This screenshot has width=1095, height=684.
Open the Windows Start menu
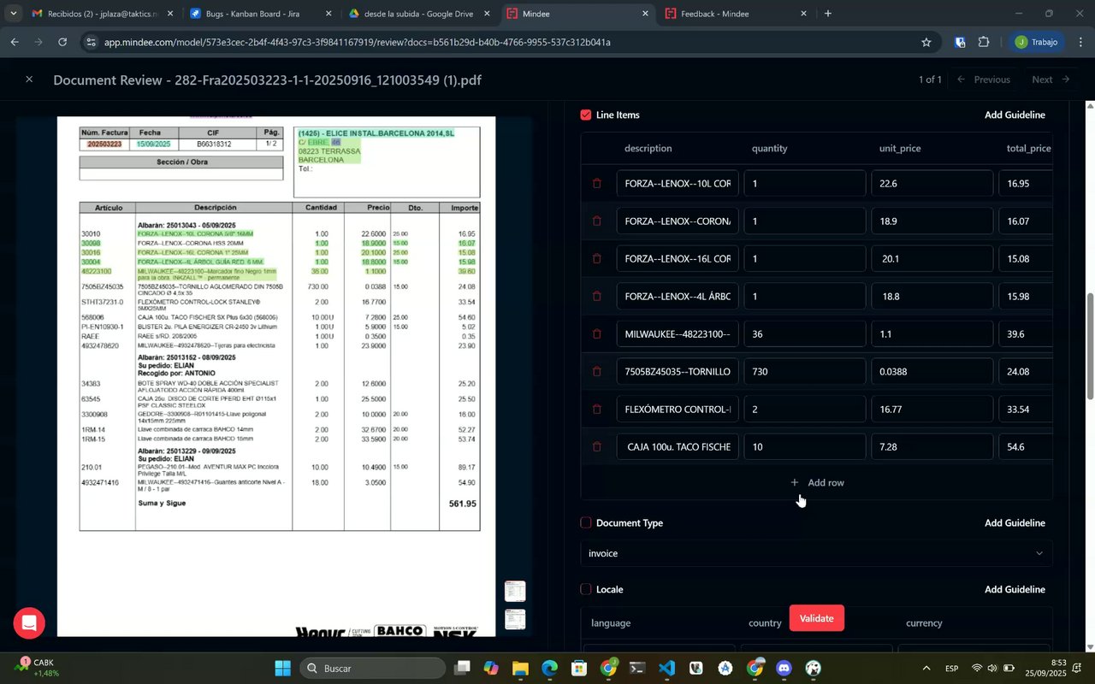[283, 668]
